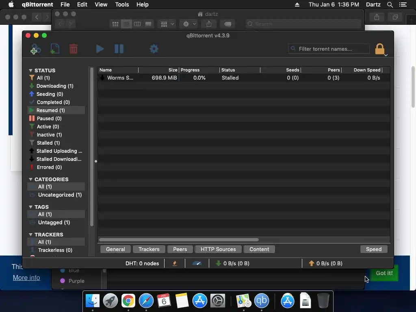
Task: Select Trackerless (0) tracker filter
Action: pos(56,250)
